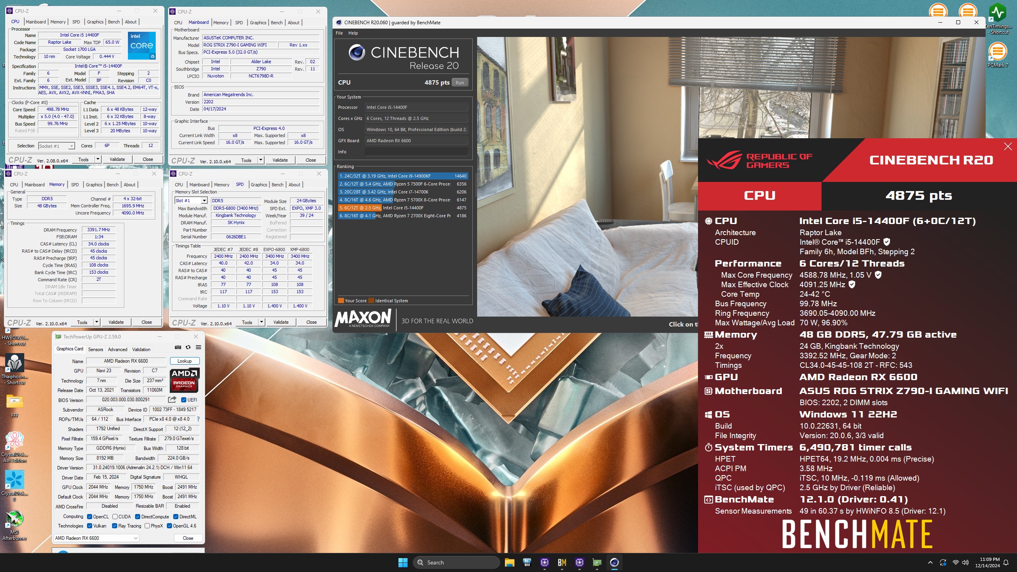Click the taskbar Search box

pos(456,562)
